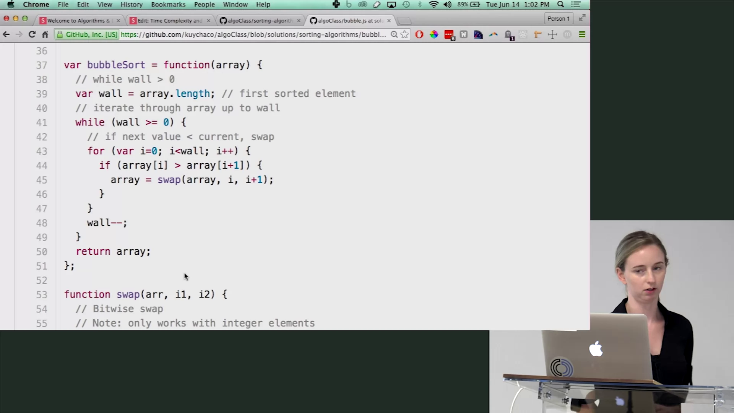734x413 pixels.
Task: Click the tab pinned indicator on algoClass tab
Action: 223,20
